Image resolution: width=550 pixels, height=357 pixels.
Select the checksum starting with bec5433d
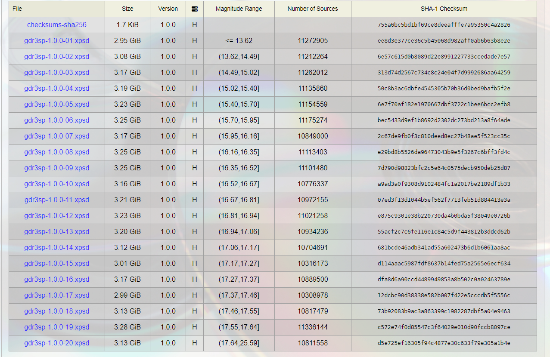click(444, 120)
